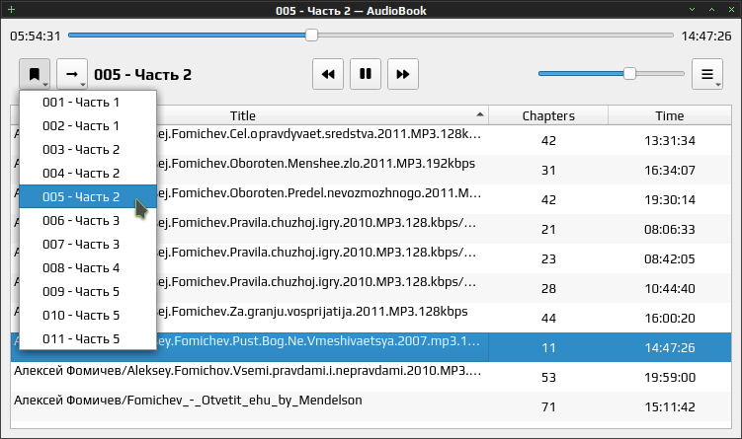Click the time cell 10:44:40

pyautogui.click(x=670, y=289)
